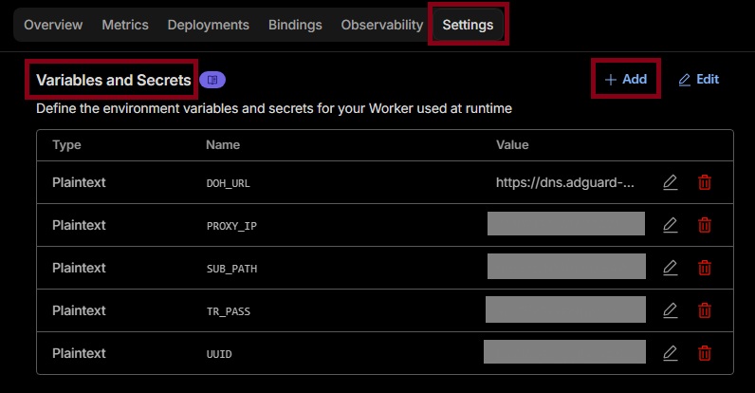
Task: Switch to the Metrics tab
Action: 125,25
